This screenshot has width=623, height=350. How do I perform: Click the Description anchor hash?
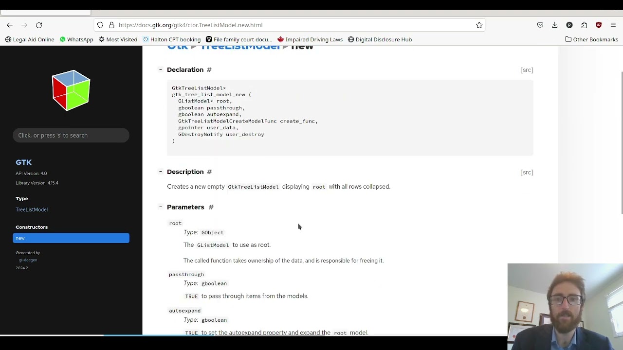pyautogui.click(x=209, y=172)
